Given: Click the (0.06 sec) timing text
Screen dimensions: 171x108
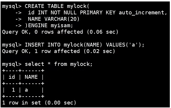Looking at the screenshot, I should click(103, 32).
